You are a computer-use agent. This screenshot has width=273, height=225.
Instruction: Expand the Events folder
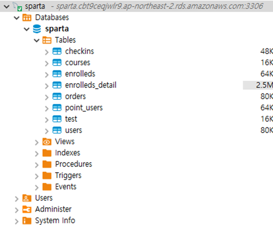click(x=36, y=187)
